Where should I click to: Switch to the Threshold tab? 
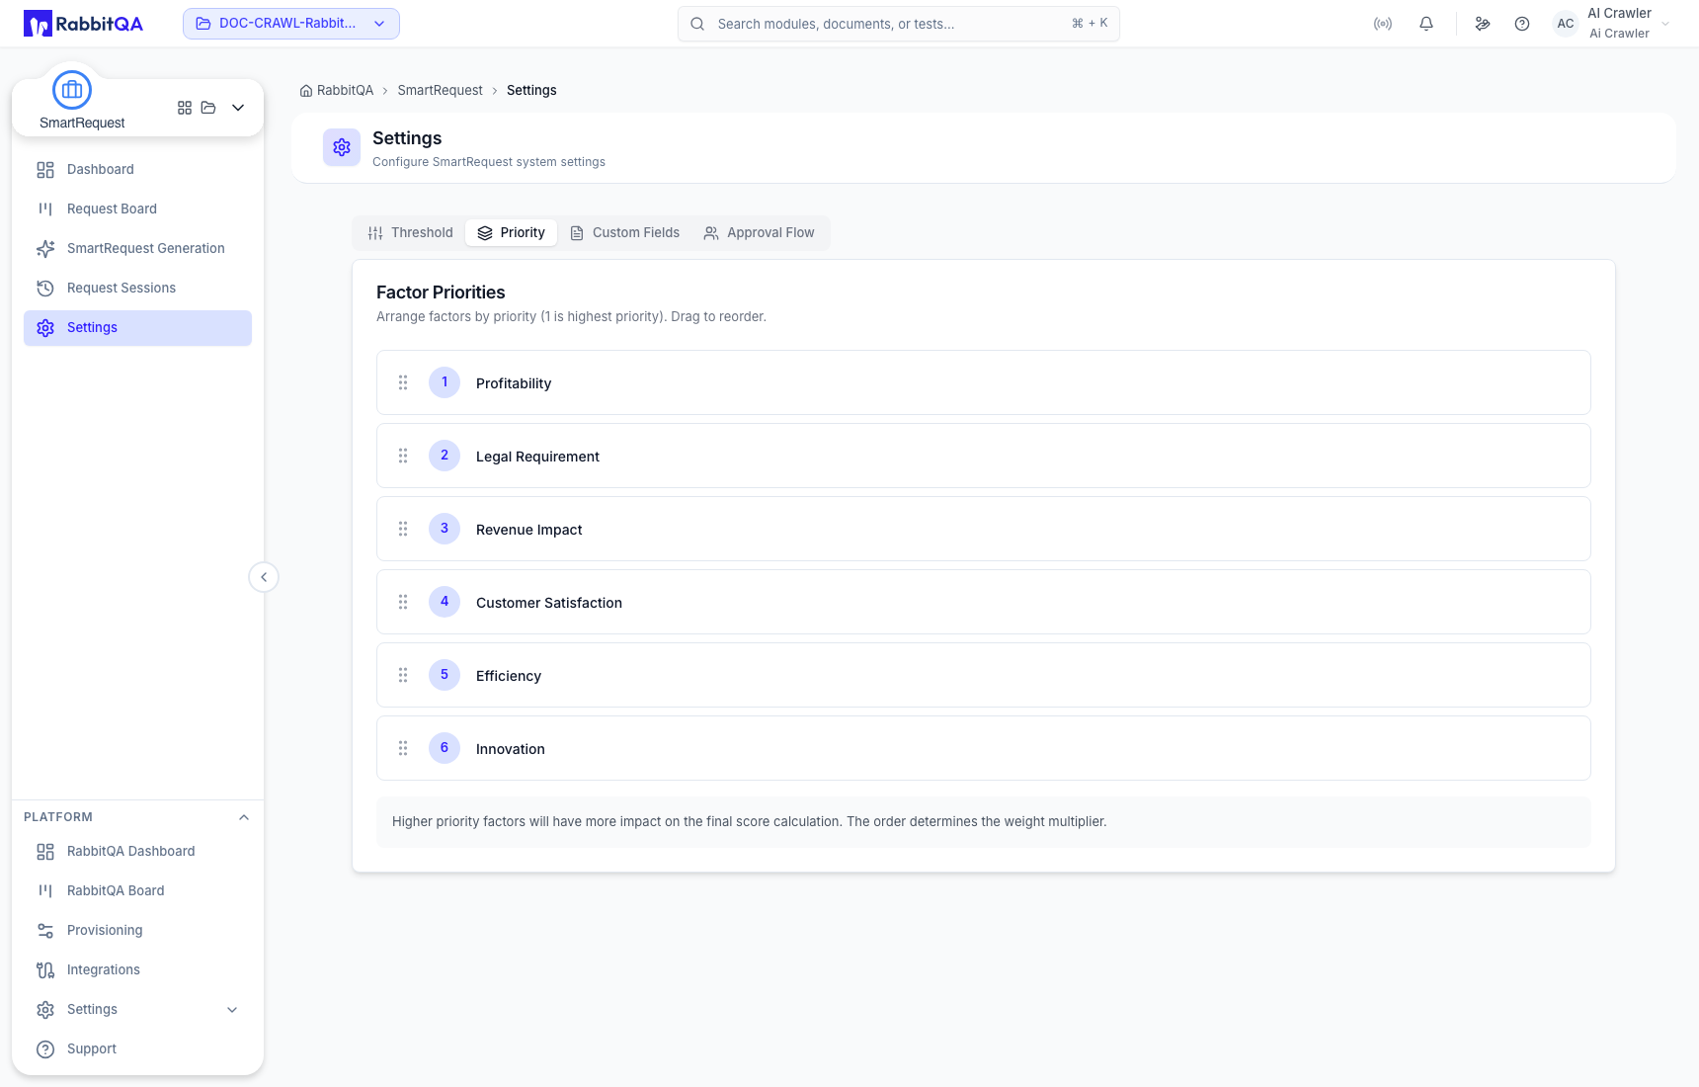click(410, 233)
